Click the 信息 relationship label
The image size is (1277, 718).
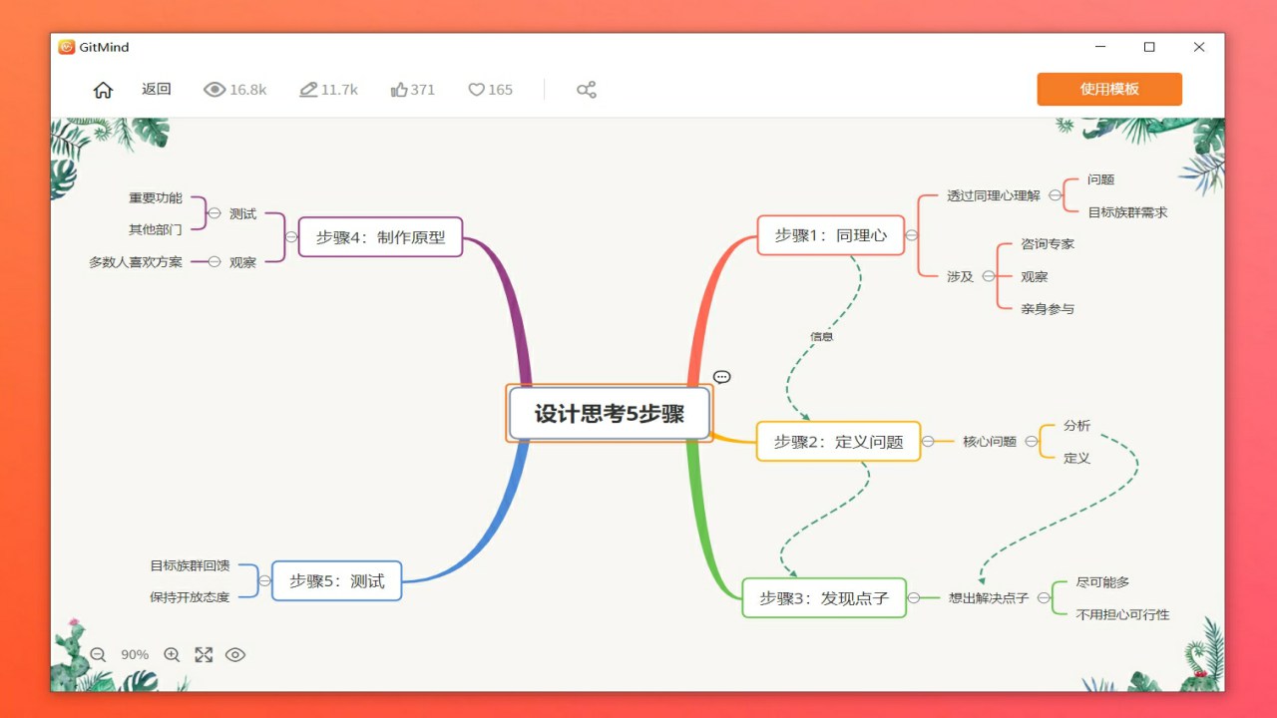[822, 337]
